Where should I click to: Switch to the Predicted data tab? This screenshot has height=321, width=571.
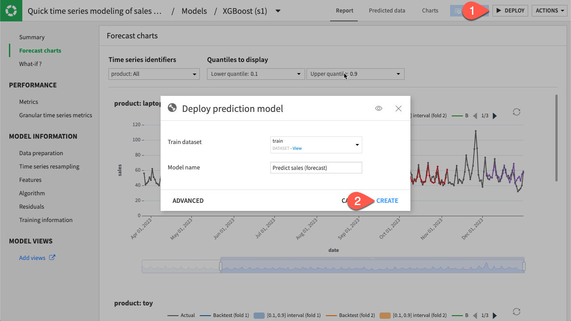(x=386, y=10)
